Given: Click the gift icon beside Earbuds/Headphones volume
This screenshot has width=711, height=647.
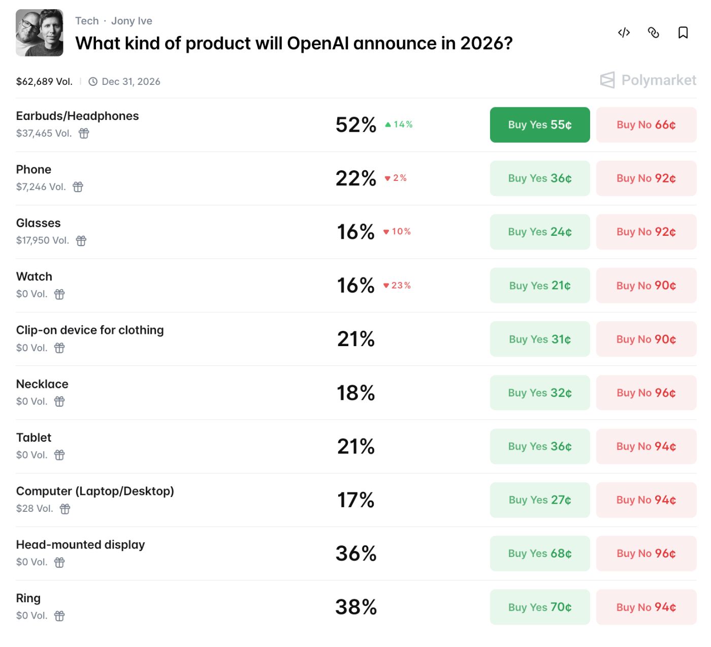Looking at the screenshot, I should pyautogui.click(x=83, y=134).
